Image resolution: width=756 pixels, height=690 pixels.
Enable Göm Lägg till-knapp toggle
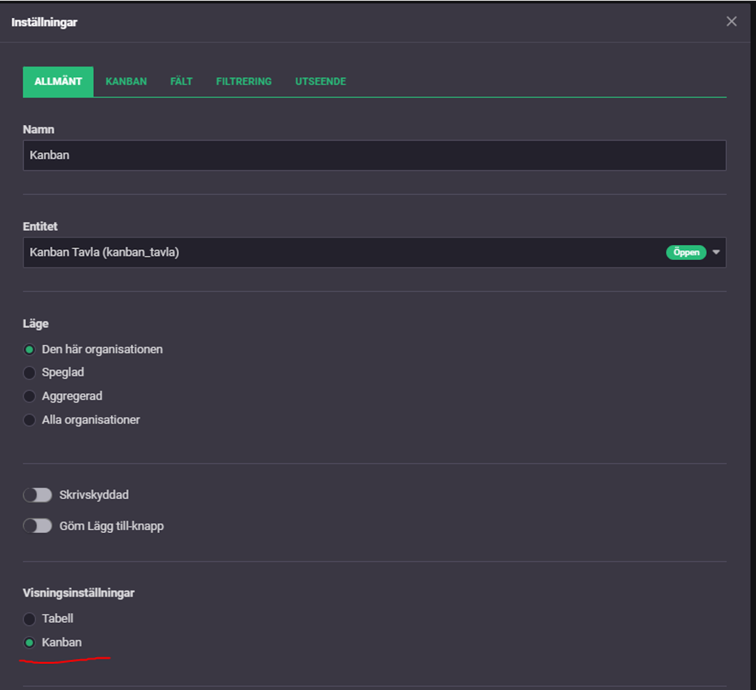pyautogui.click(x=37, y=526)
